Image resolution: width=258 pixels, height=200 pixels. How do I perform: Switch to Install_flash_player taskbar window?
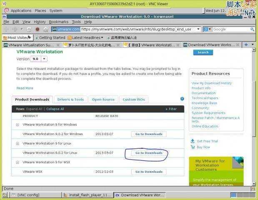(88, 195)
